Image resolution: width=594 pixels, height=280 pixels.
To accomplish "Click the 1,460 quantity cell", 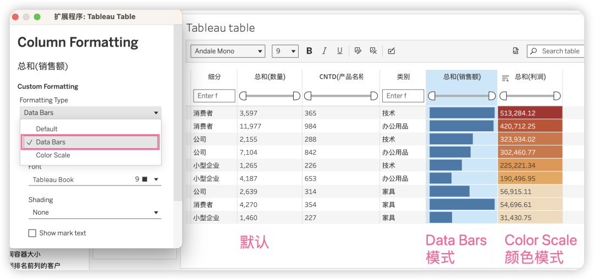I will pos(269,218).
